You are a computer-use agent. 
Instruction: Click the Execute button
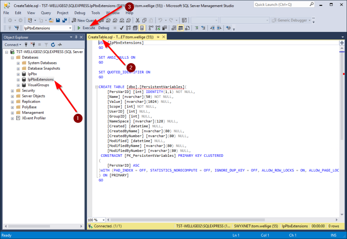(x=86, y=28)
